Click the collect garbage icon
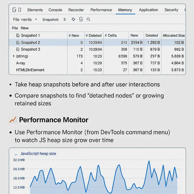The width and height of the screenshot is (194, 194). [x=73, y=19]
